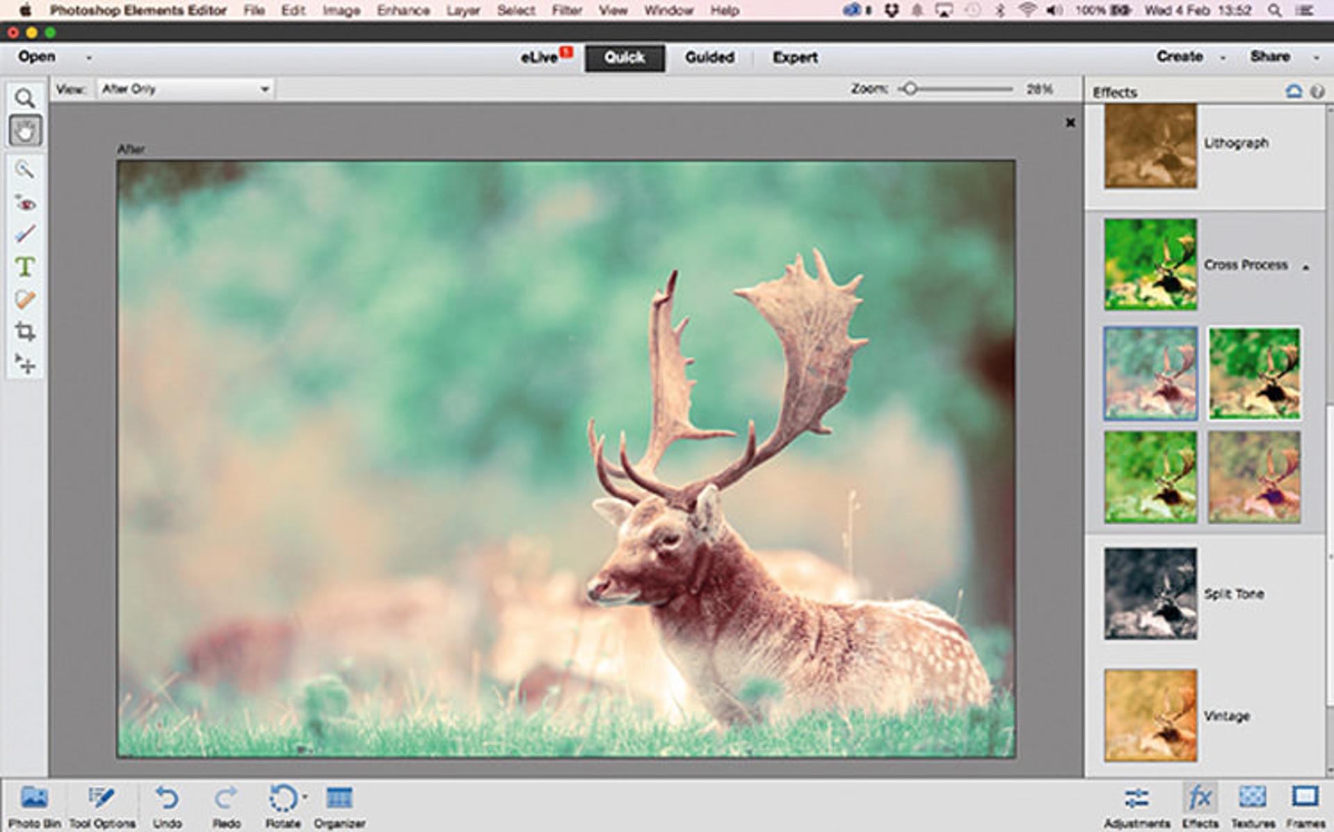Open the View mode dropdown
Viewport: 1334px width, 832px height.
(x=185, y=89)
